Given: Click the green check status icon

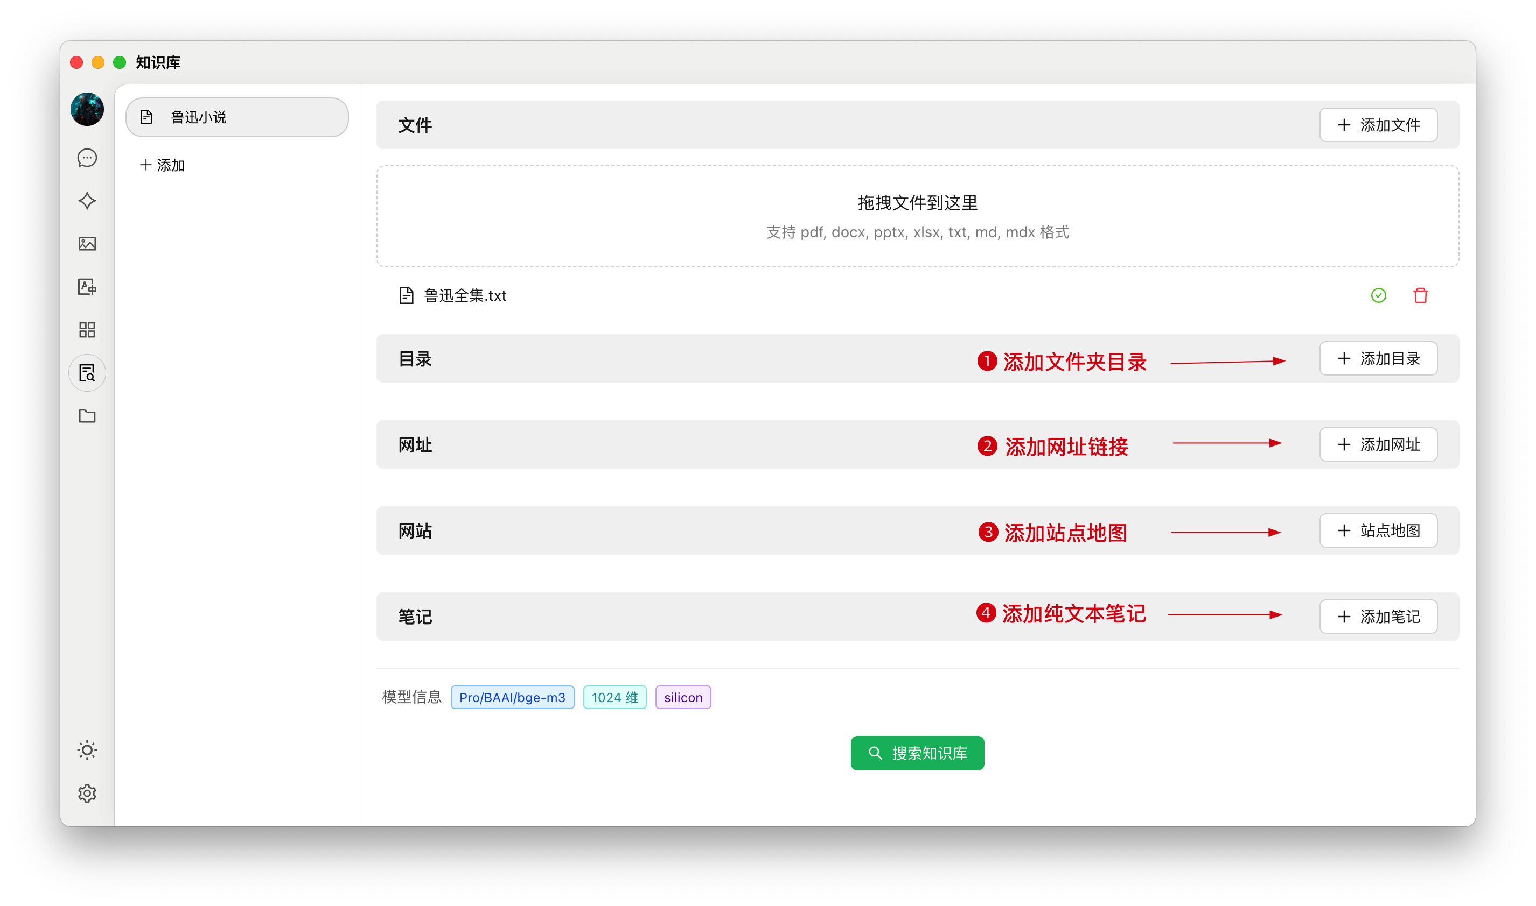Looking at the screenshot, I should 1378,295.
